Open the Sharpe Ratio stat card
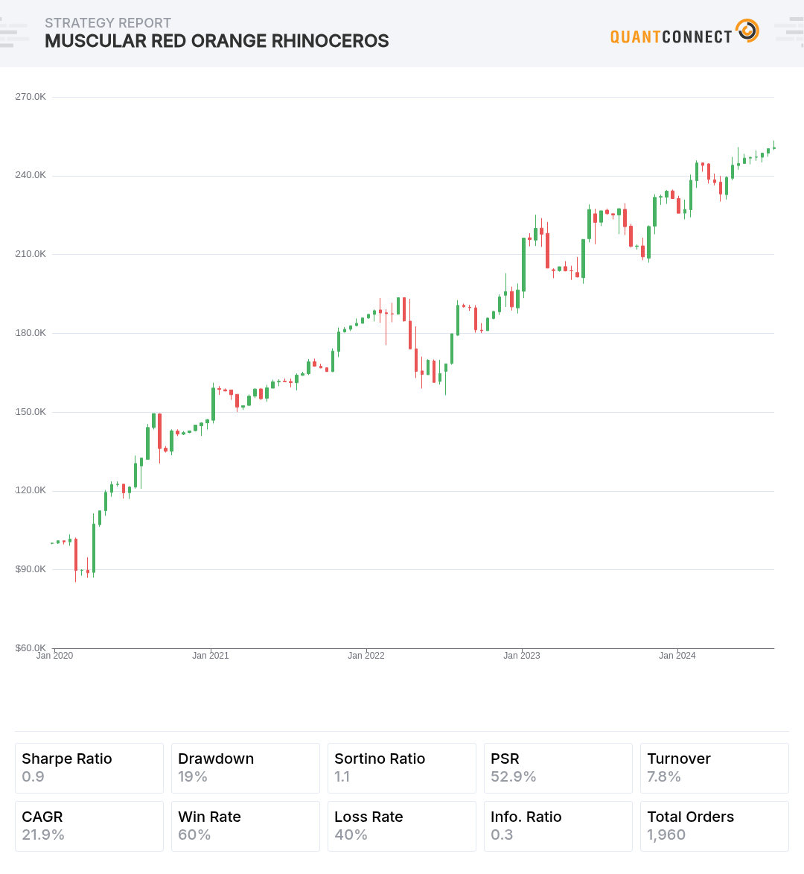This screenshot has width=804, height=874. click(89, 767)
